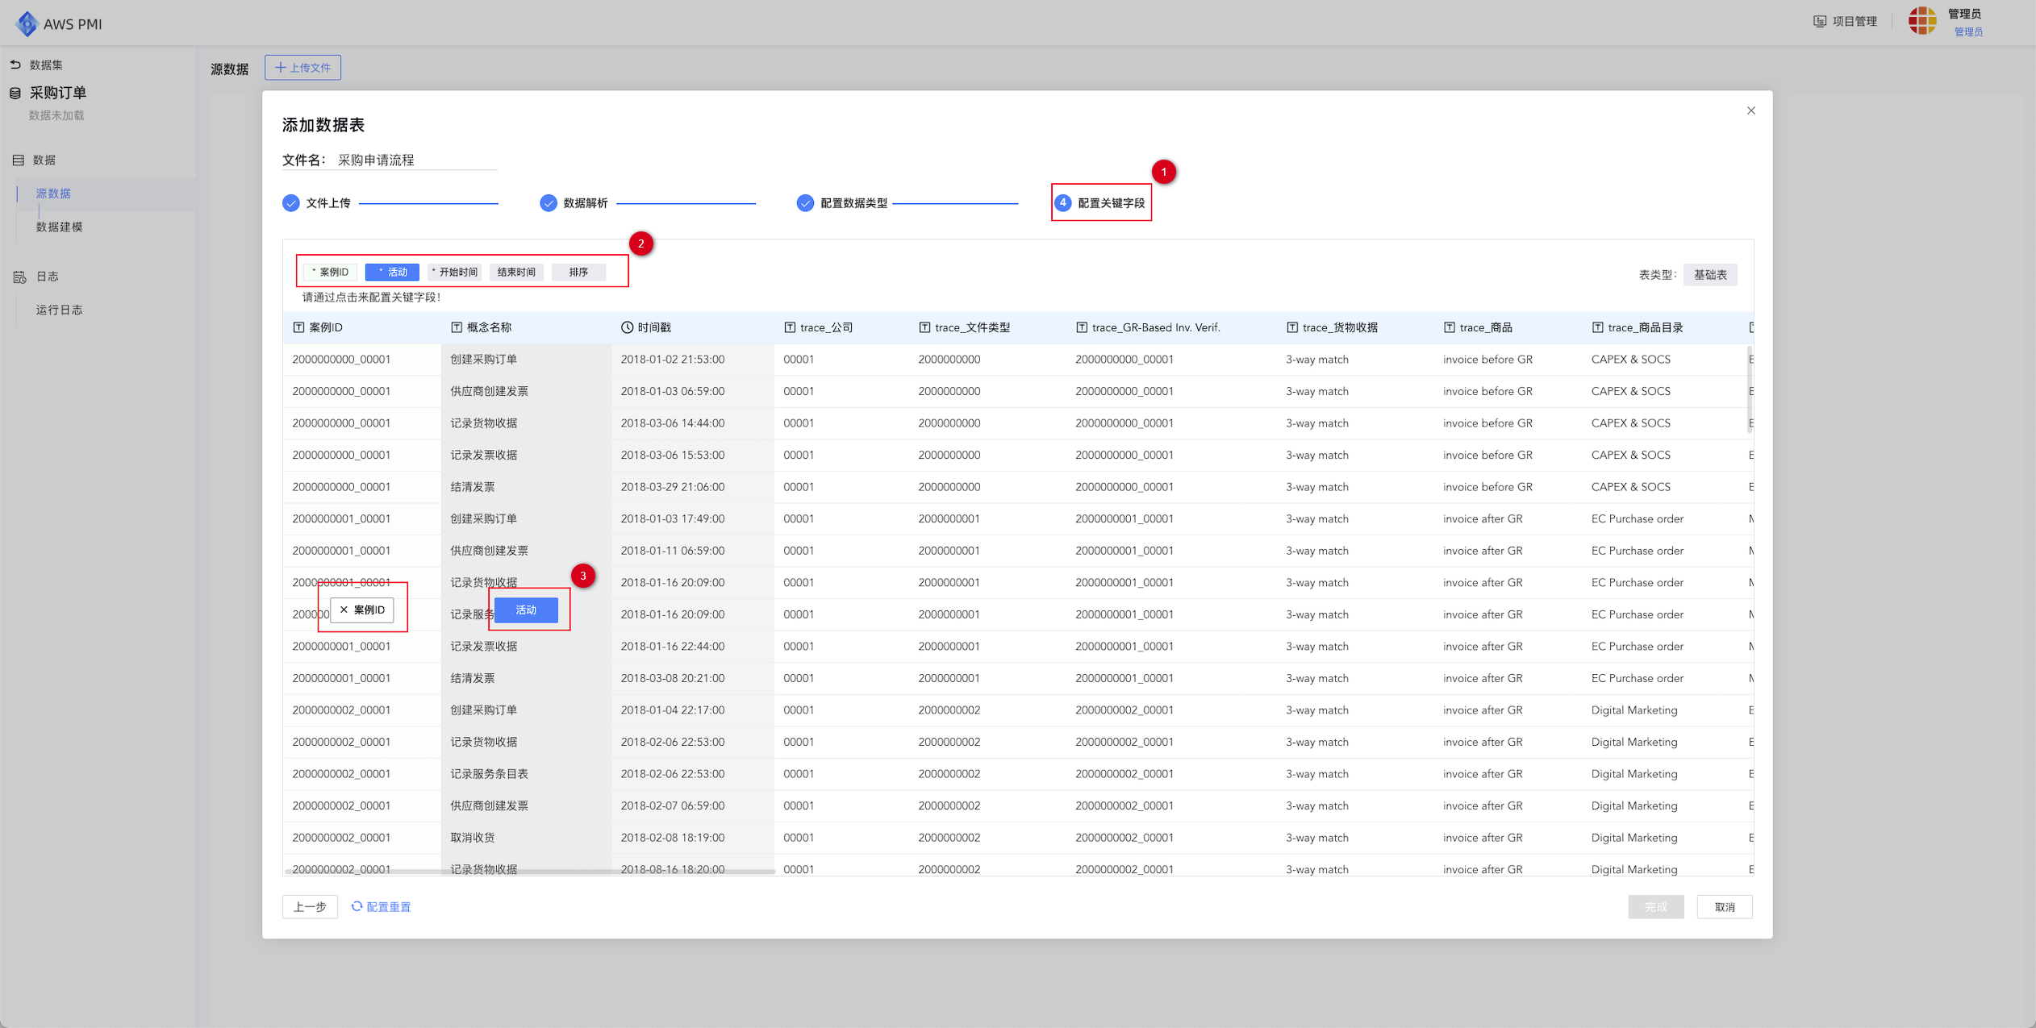The height and width of the screenshot is (1028, 2036).
Task: Click the trace_公司 column header
Action: 841,327
